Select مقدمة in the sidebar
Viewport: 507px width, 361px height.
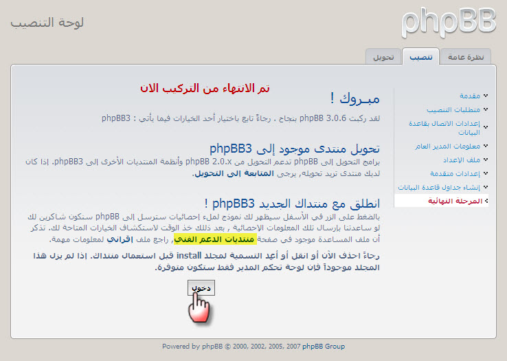coord(470,96)
